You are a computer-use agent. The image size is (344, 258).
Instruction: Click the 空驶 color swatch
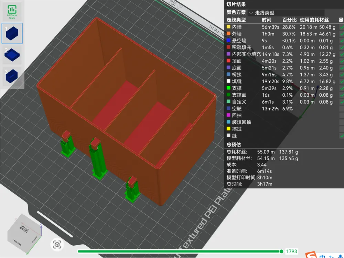(228, 108)
